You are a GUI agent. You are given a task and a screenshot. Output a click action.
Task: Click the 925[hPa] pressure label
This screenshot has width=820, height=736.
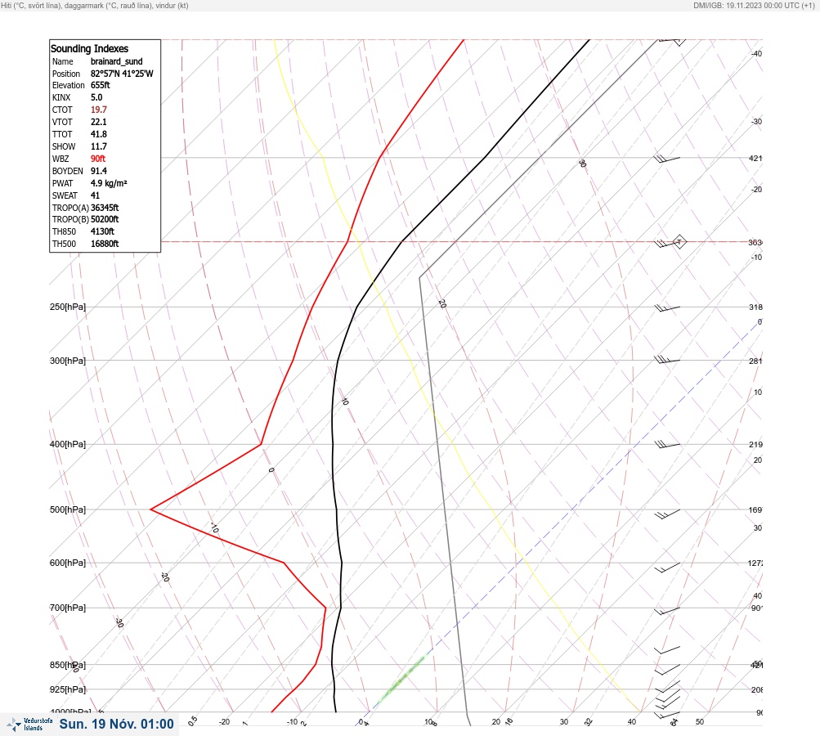click(68, 689)
